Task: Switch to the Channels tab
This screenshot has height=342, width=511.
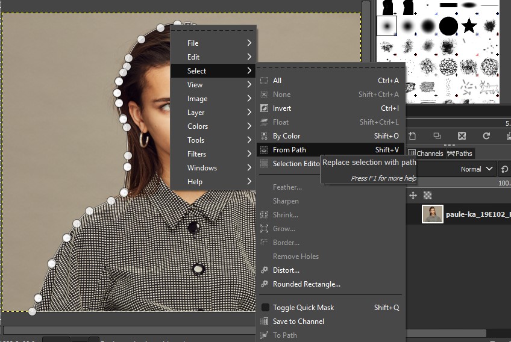Action: [x=426, y=154]
